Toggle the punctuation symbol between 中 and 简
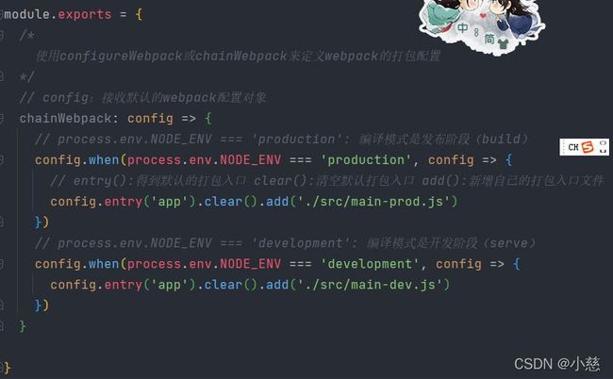The image size is (613, 379). (475, 32)
